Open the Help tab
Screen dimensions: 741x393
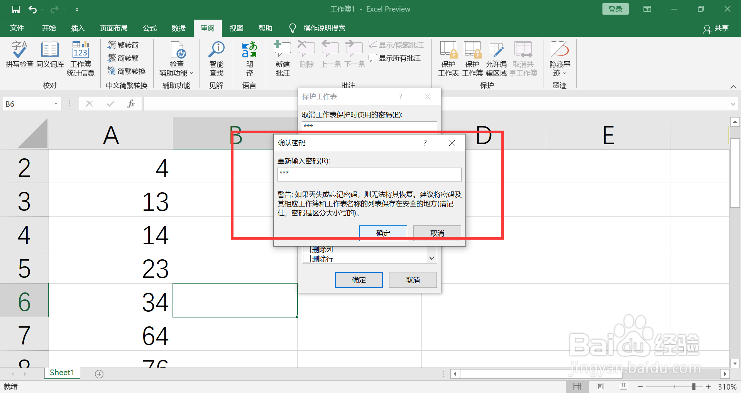(265, 28)
